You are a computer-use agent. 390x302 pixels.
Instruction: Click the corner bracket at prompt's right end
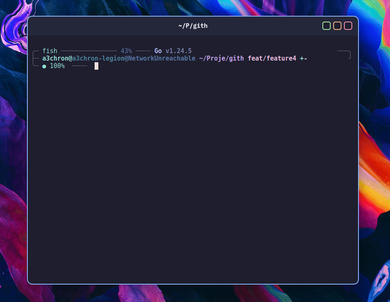(349, 54)
